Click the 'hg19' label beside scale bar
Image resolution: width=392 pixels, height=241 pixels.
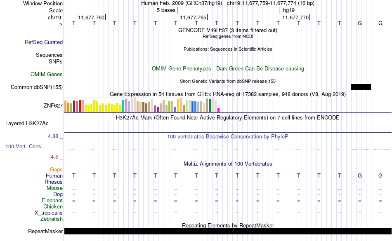click(x=289, y=10)
